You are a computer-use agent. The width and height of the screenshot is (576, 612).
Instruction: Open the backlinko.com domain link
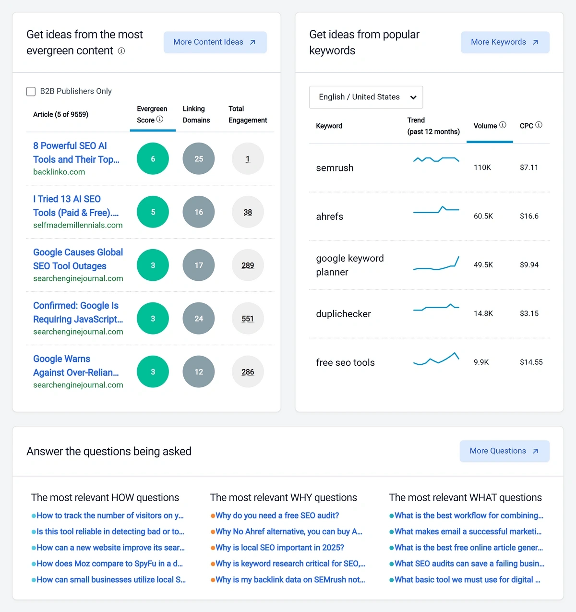(x=59, y=172)
